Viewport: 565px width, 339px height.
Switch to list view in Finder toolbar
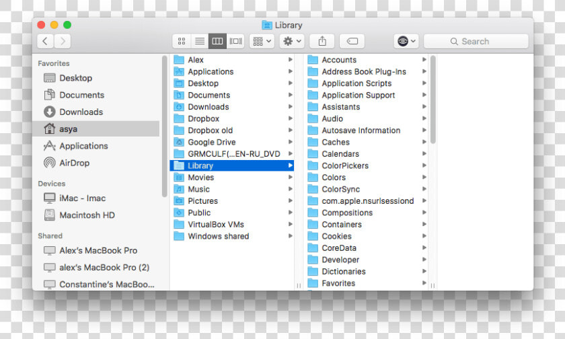pyautogui.click(x=200, y=41)
